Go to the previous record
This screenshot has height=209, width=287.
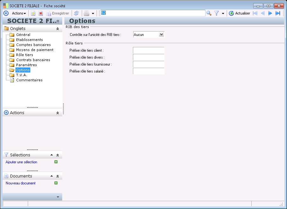[263, 13]
